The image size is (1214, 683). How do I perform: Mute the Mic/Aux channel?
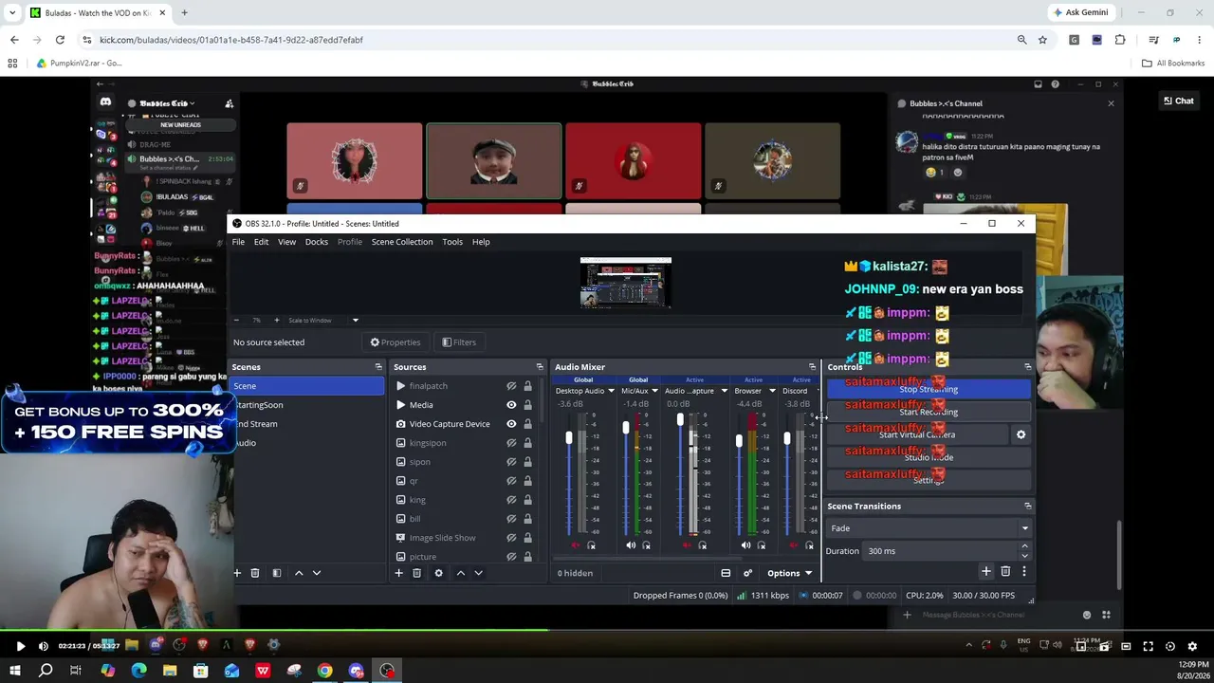(631, 545)
